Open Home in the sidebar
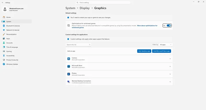This screenshot has width=206, height=110. click(17, 17)
